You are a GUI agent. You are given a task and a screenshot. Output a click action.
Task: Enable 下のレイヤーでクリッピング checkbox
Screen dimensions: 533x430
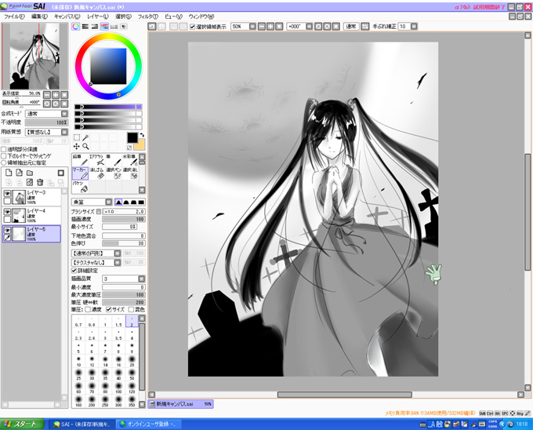(4, 156)
